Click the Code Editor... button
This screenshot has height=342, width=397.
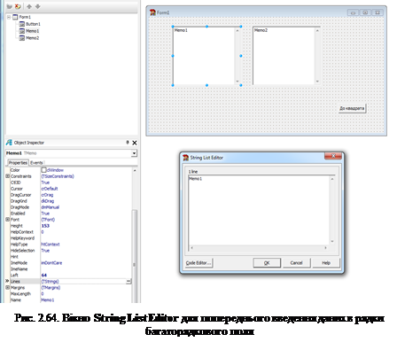click(x=198, y=263)
